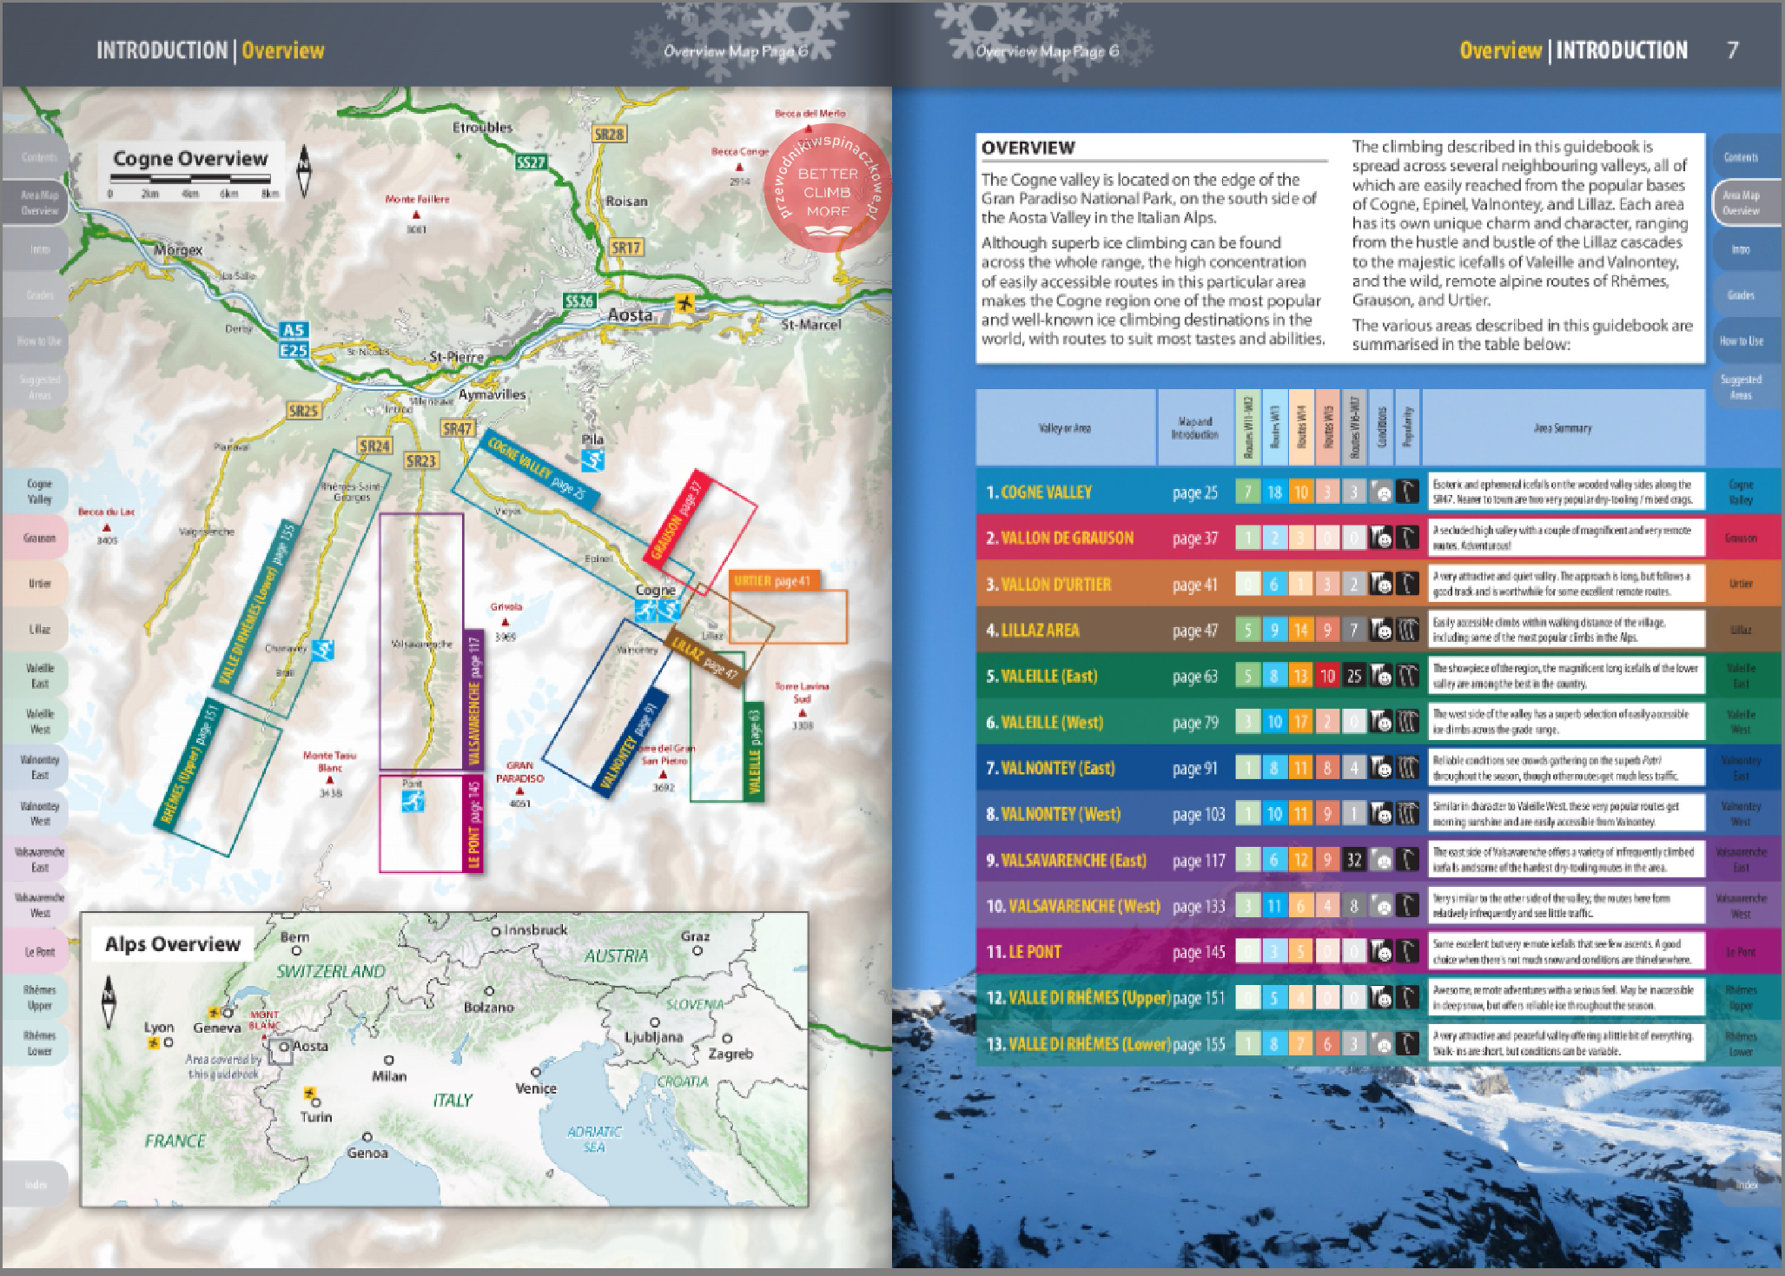Click the Better Climb More round logo
Screen dimensions: 1785x1276
(x=827, y=189)
